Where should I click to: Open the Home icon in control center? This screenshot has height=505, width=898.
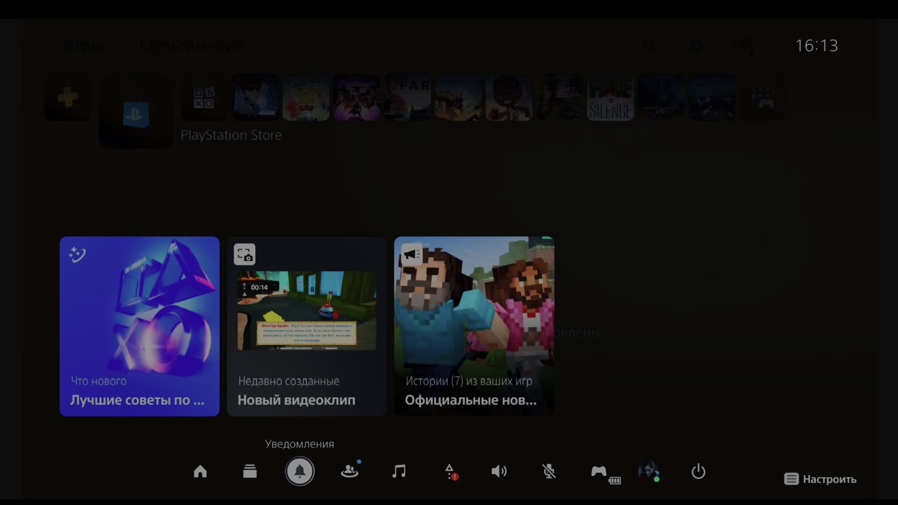[x=200, y=471]
